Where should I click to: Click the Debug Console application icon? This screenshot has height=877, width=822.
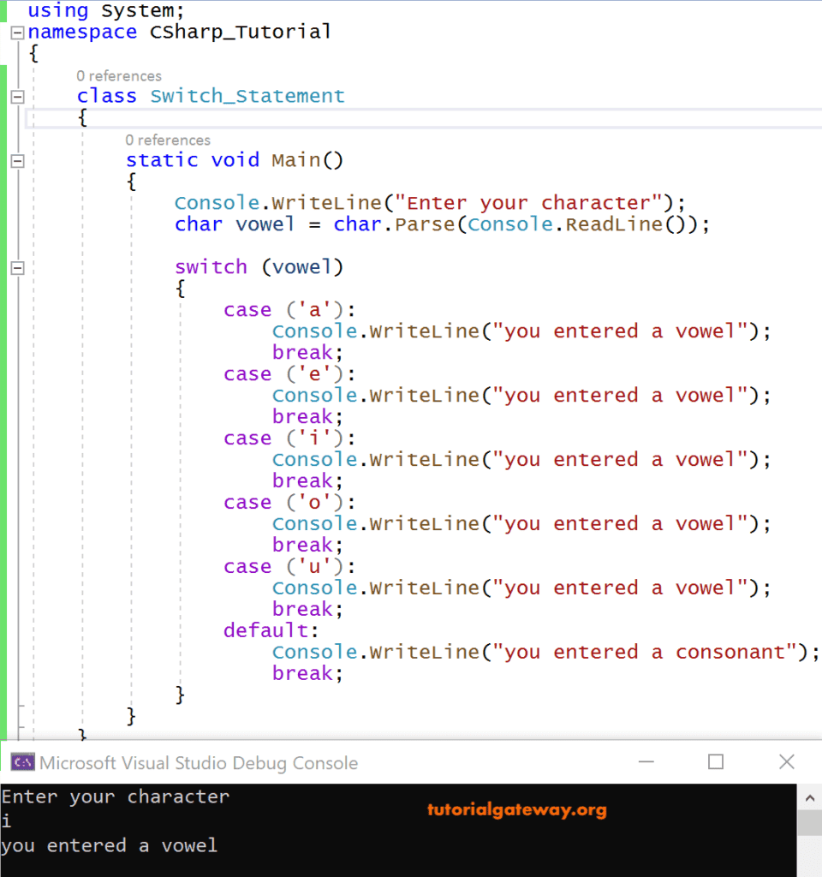[21, 761]
